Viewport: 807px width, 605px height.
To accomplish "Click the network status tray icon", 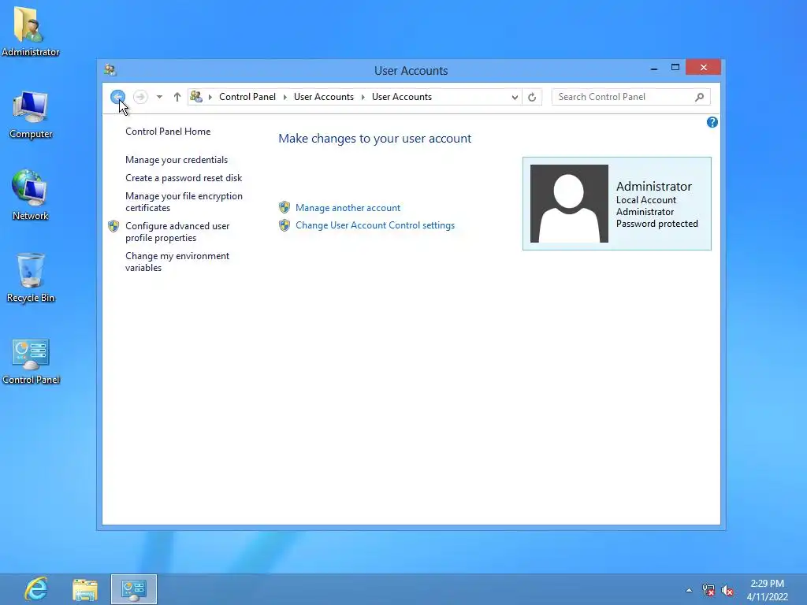I will point(708,590).
